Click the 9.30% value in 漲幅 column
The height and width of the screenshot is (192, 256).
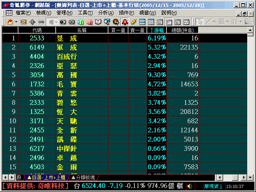(x=157, y=75)
